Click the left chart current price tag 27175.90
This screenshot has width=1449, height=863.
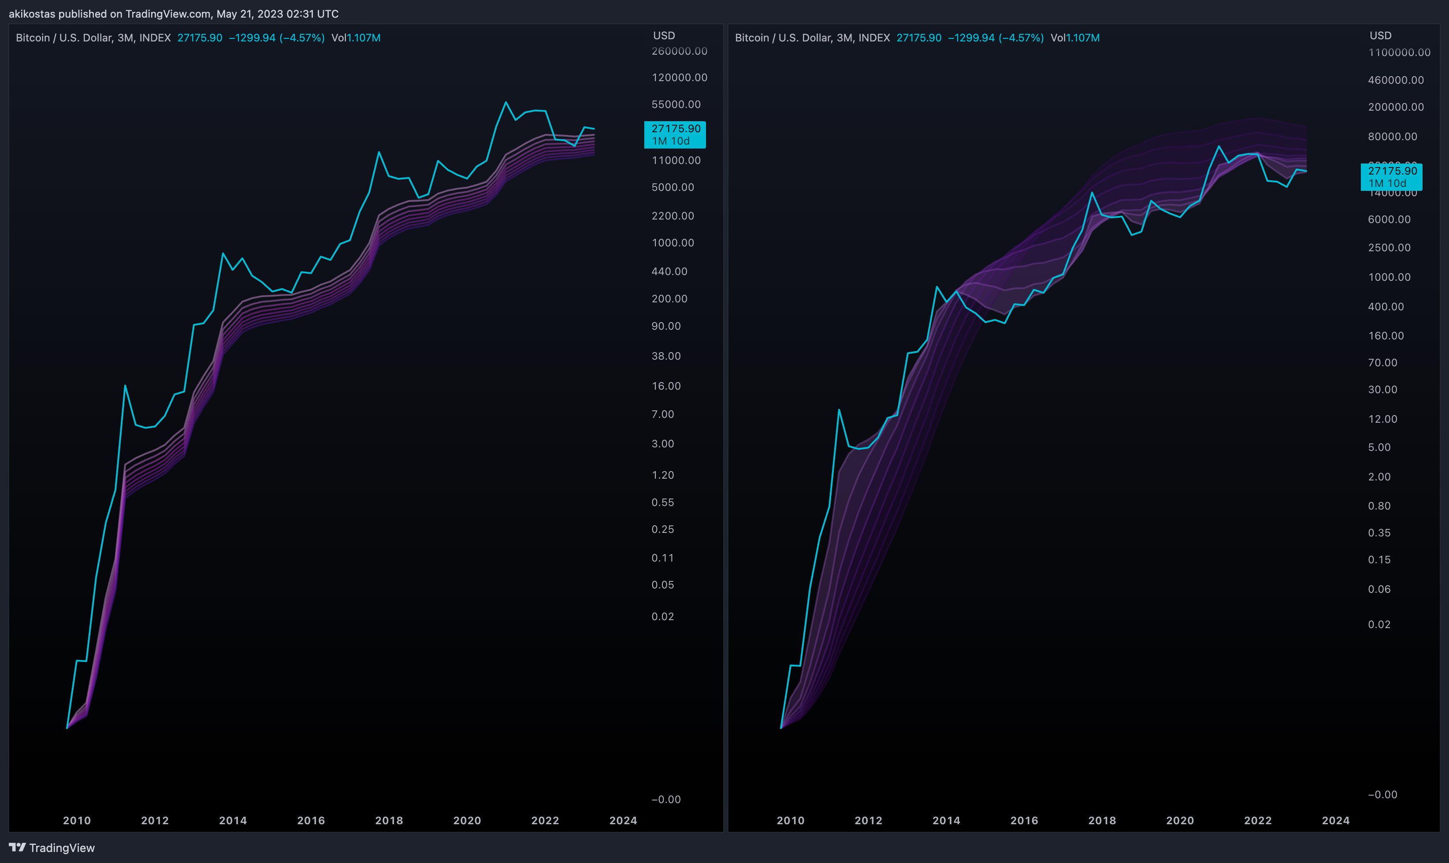pos(675,134)
